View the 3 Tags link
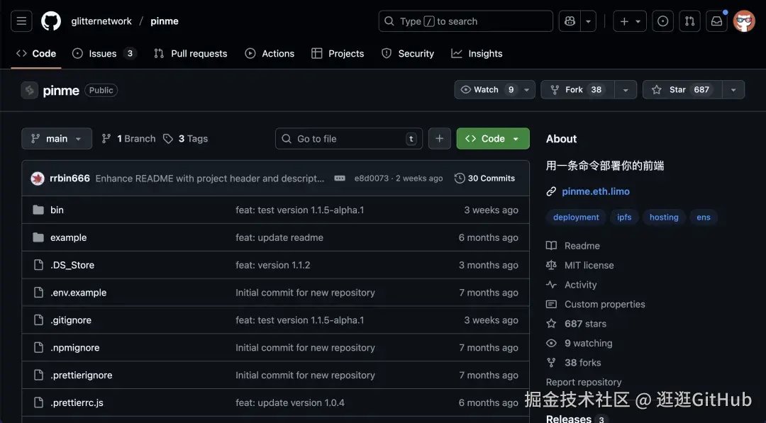Image resolution: width=766 pixels, height=423 pixels. pyautogui.click(x=186, y=139)
